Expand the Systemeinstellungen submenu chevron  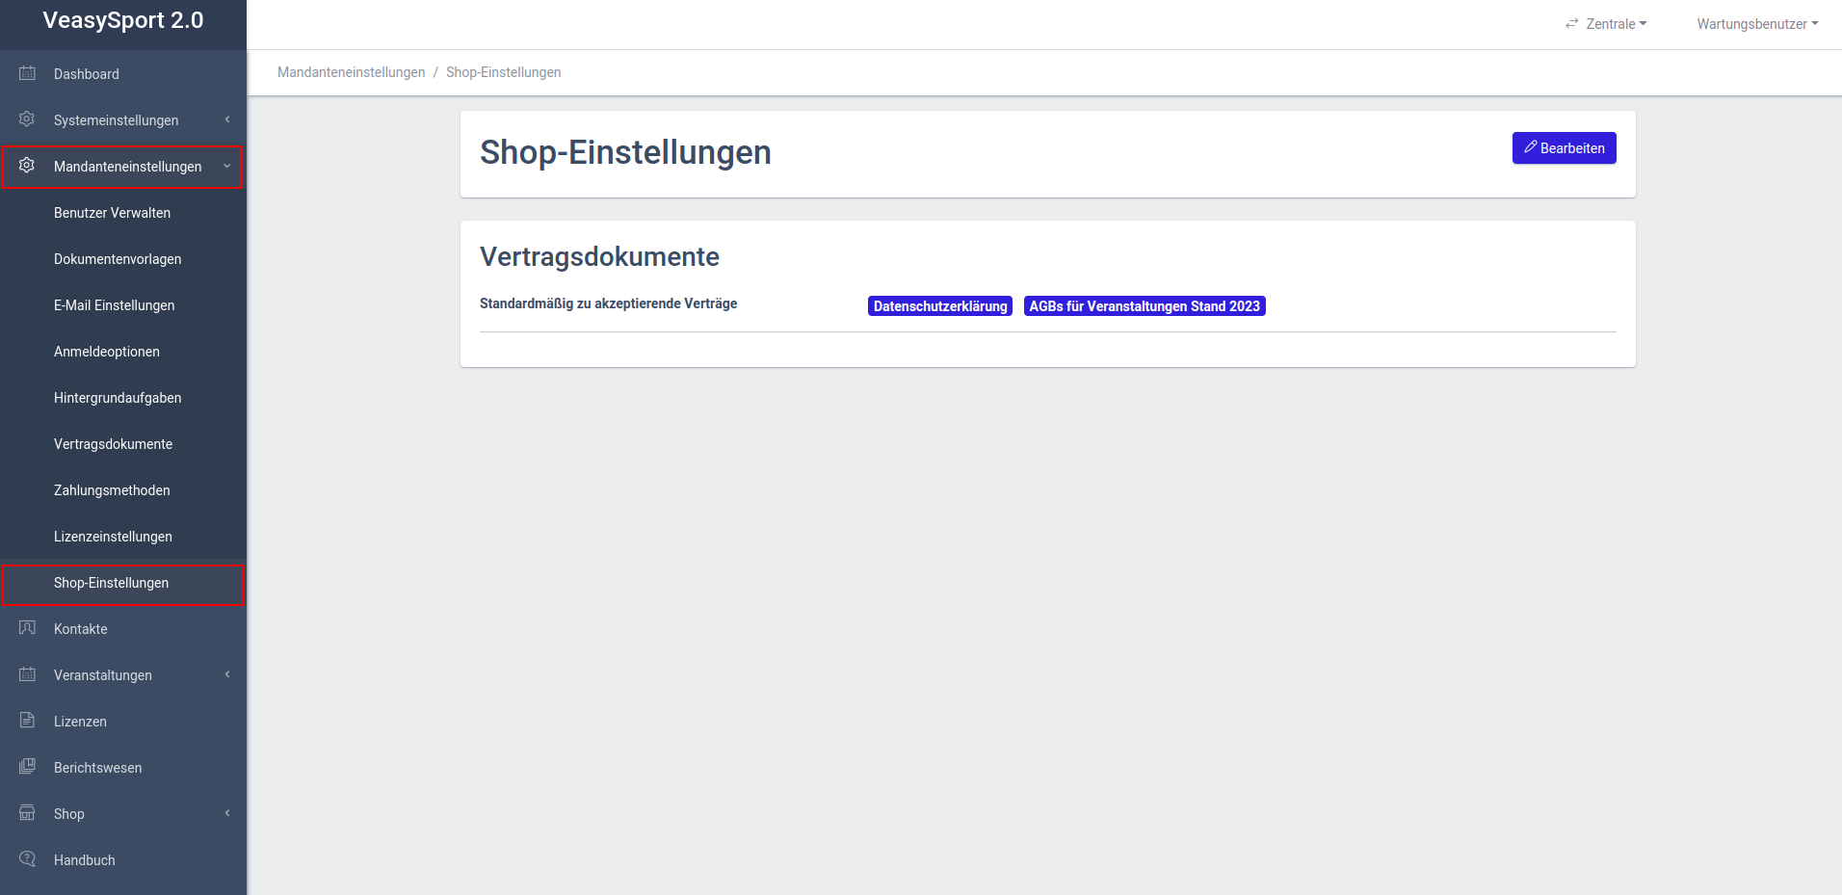click(x=227, y=119)
